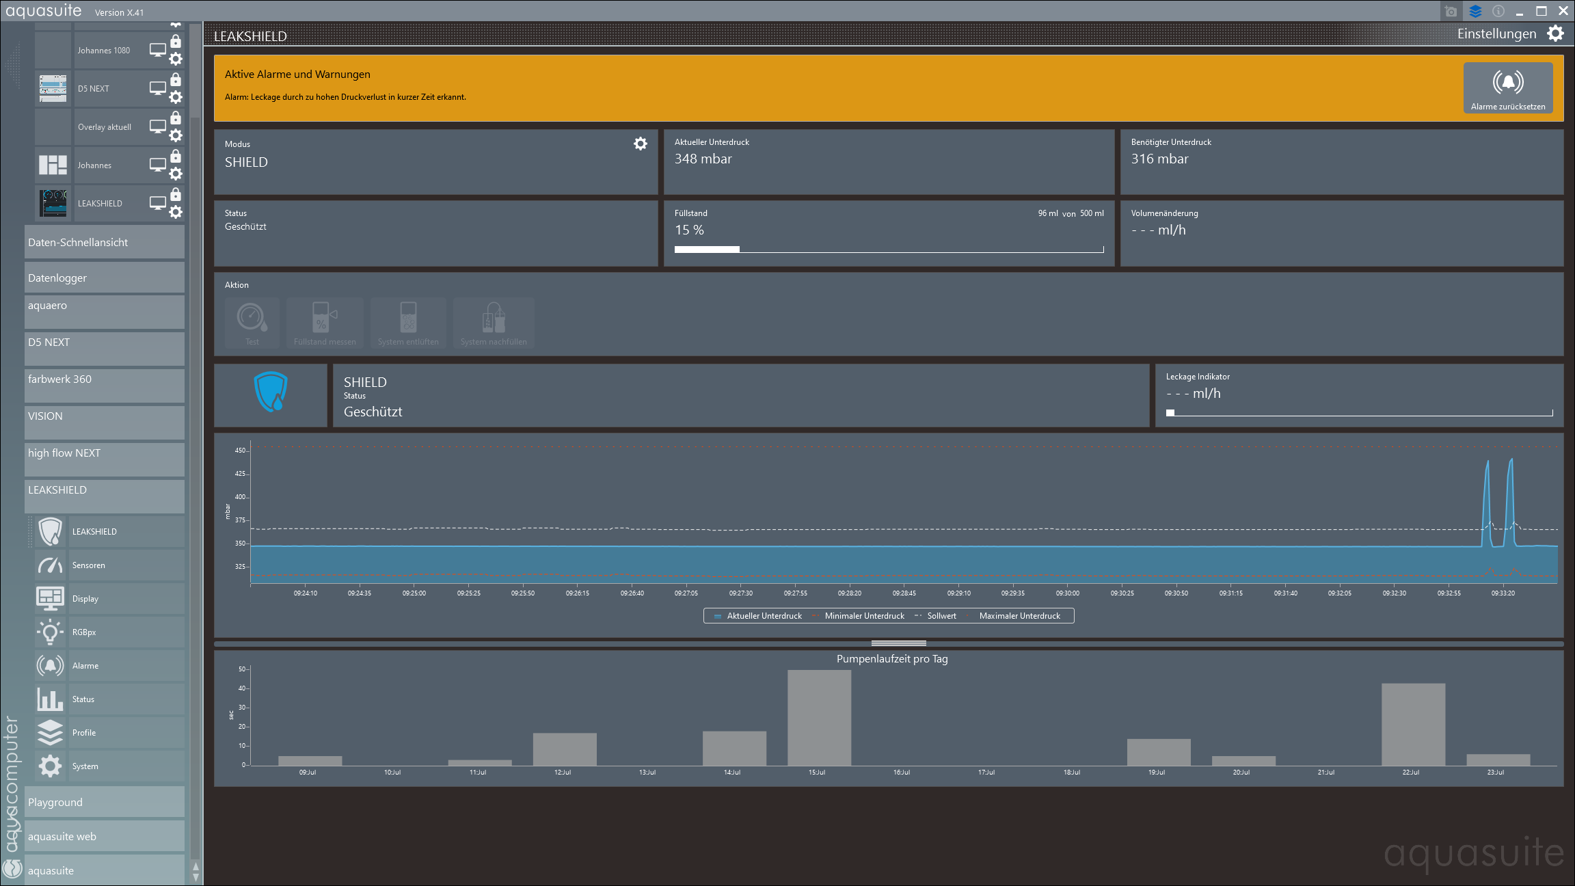The image size is (1575, 886).
Task: Expand the Playground section
Action: [x=105, y=802]
